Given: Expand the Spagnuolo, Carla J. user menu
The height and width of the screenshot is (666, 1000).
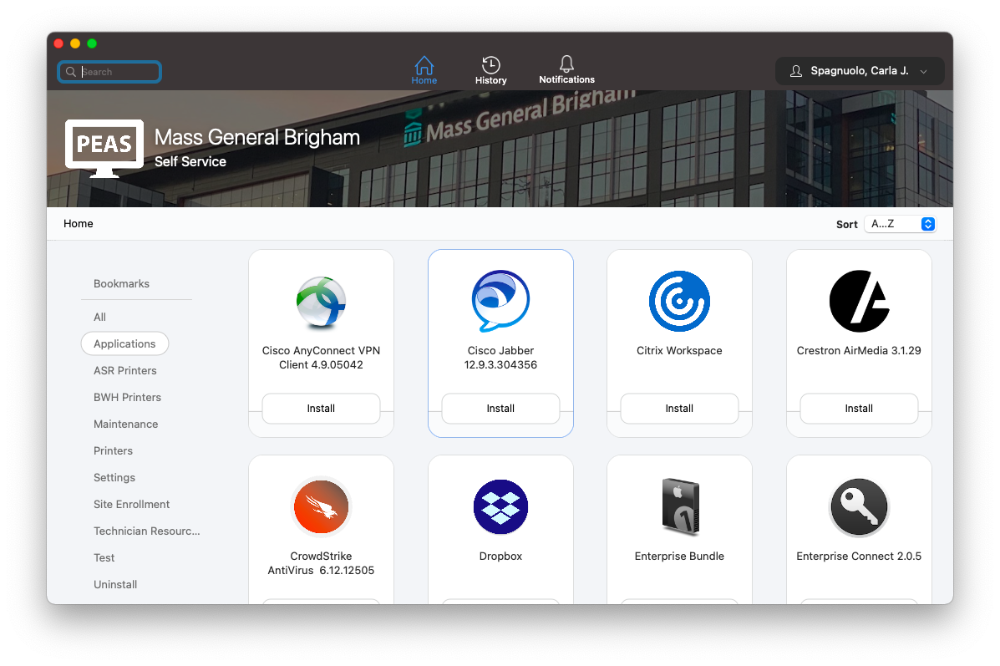Looking at the screenshot, I should click(x=860, y=71).
